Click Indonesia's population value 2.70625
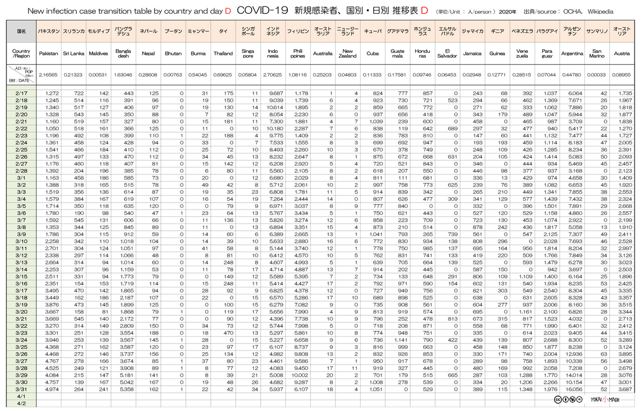641x411 pixels. tap(273, 75)
